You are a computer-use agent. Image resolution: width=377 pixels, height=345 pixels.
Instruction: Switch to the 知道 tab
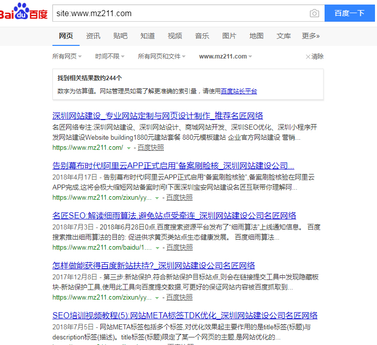147,36
